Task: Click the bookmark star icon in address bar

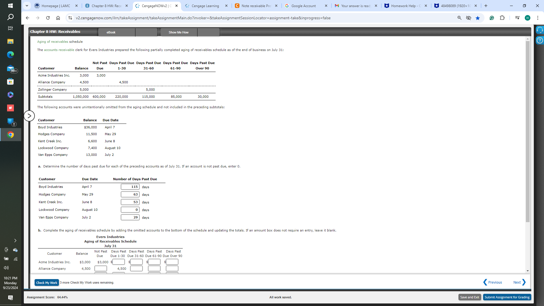Action: pyautogui.click(x=478, y=18)
